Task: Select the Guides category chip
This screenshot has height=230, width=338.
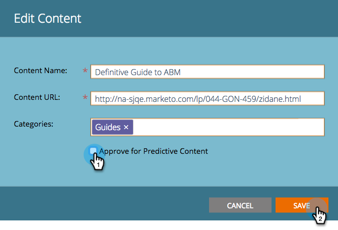Action: pyautogui.click(x=112, y=127)
